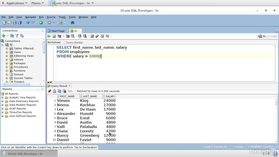The width and height of the screenshot is (279, 157).
Task: Open the Places menu in top panel
Action: click(37, 3)
